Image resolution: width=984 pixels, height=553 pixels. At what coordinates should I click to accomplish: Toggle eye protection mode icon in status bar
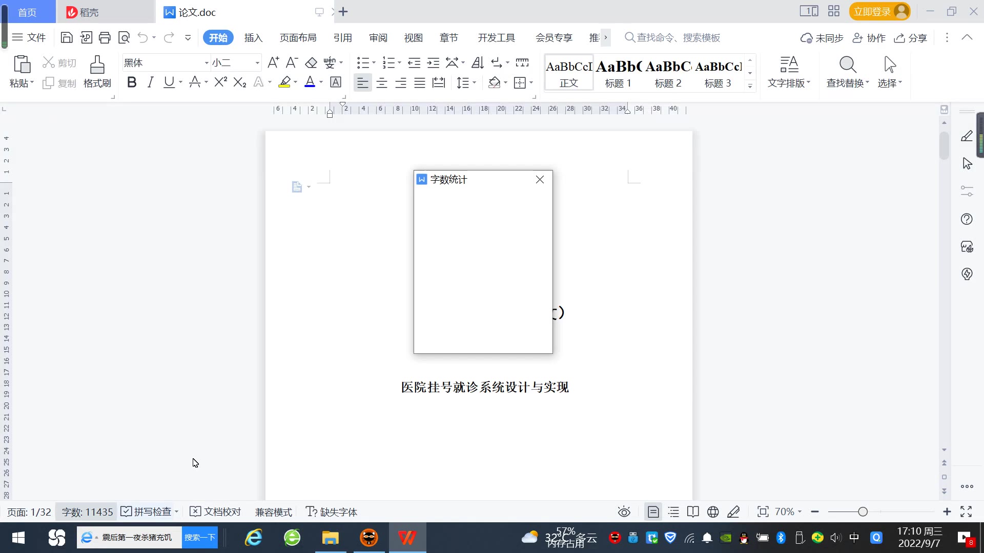pyautogui.click(x=624, y=512)
